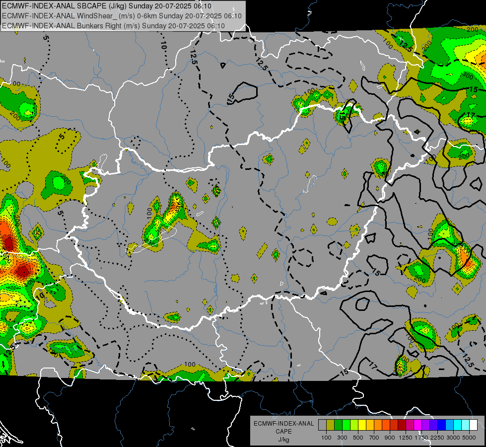Select the sky blue swatch left of 3000 tick
486x447 pixels.
pos(449,425)
